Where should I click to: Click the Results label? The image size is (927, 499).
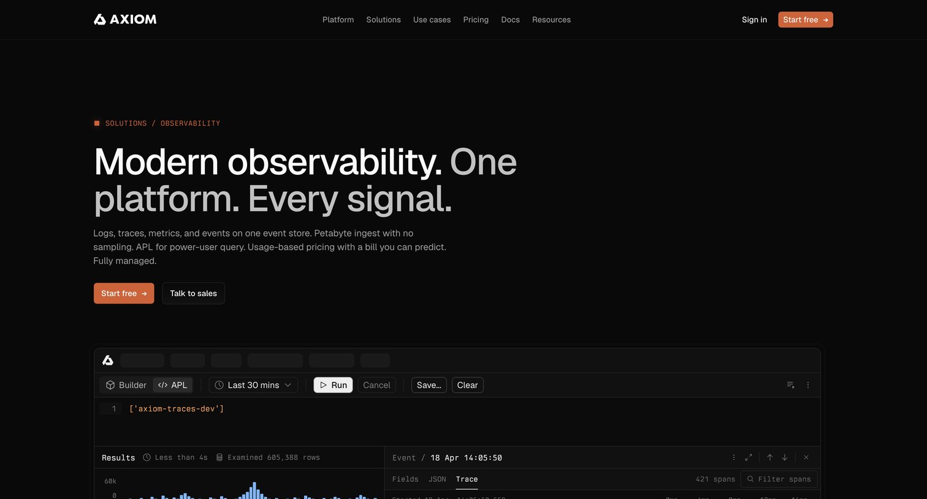tap(118, 457)
